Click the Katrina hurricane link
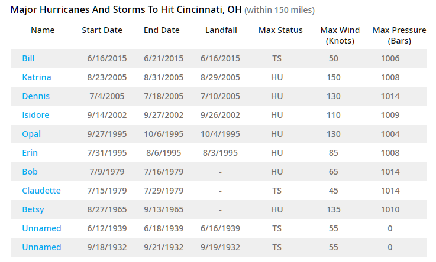The height and width of the screenshot is (262, 436). [37, 77]
